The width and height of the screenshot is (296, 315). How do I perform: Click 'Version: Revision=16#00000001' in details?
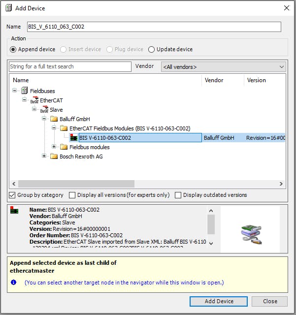click(70, 229)
